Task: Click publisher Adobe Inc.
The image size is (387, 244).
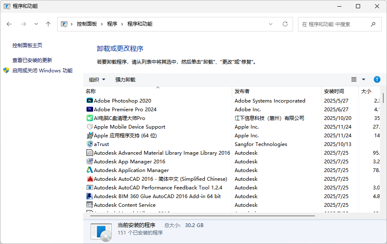Action: tap(248, 109)
